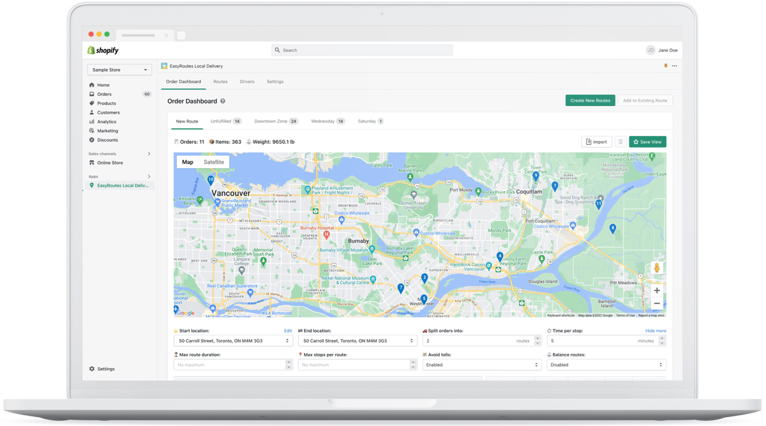The height and width of the screenshot is (426, 766).
Task: Click the Burnaby Hospital red marker
Action: coord(326,234)
